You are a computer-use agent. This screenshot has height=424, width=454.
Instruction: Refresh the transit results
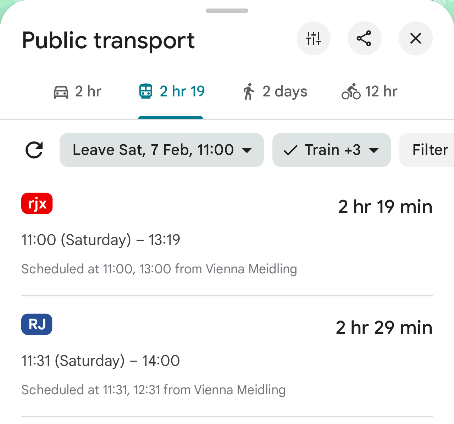click(x=34, y=150)
